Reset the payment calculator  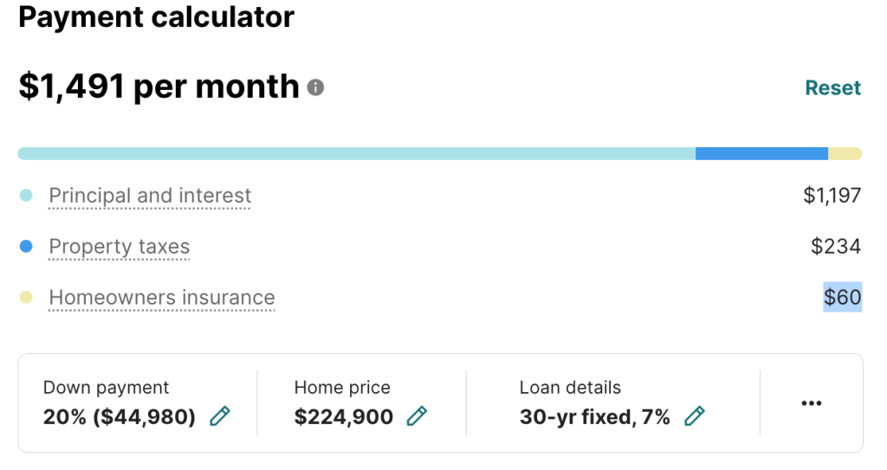[832, 88]
